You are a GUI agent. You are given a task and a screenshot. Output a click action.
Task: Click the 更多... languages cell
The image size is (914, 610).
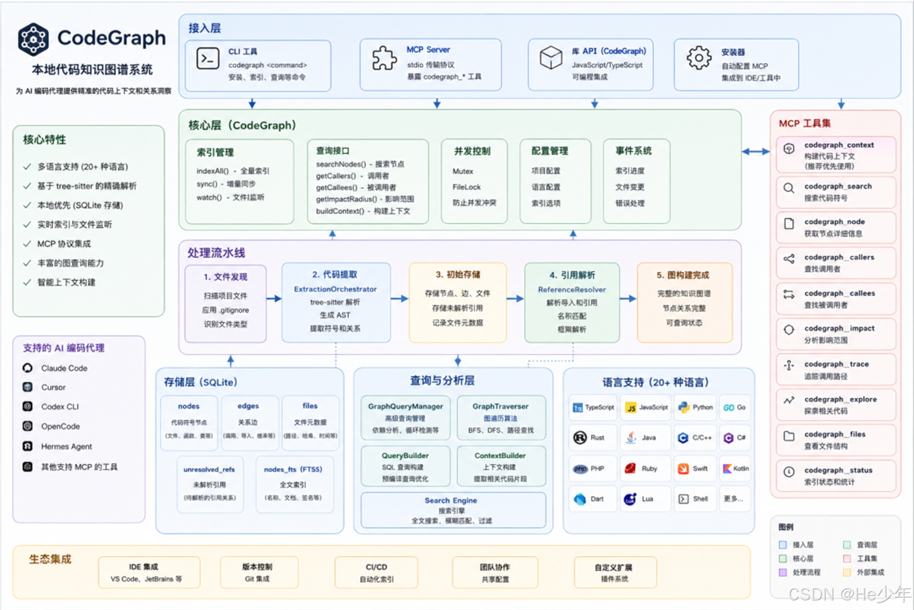click(x=734, y=499)
